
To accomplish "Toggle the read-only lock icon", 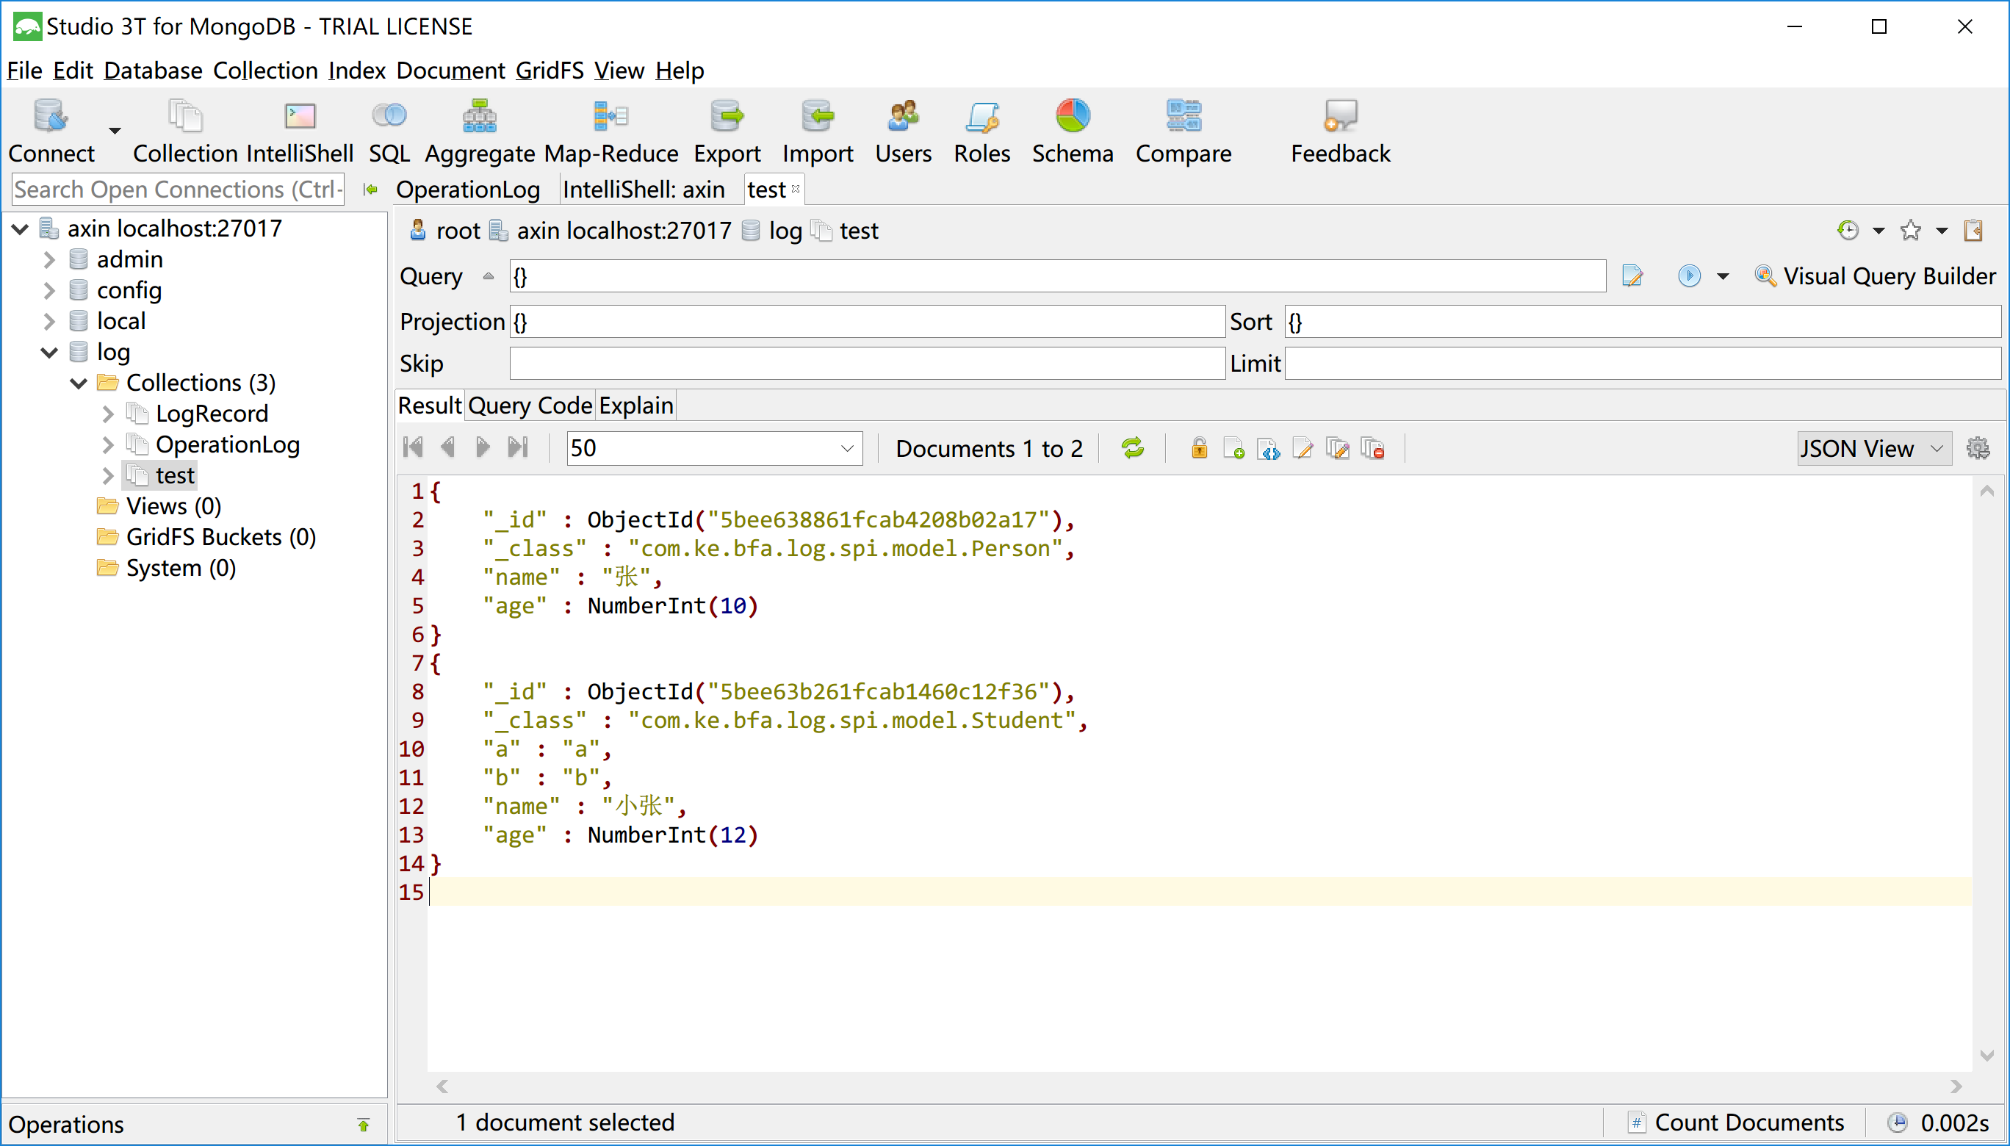I will [1199, 448].
